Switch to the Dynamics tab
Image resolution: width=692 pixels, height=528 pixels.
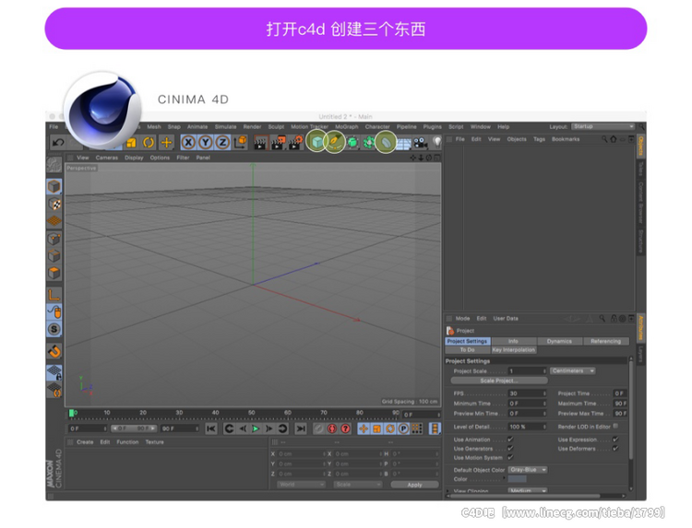[560, 341]
